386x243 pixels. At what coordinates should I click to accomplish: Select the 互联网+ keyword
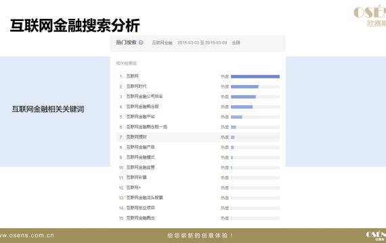(x=133, y=188)
